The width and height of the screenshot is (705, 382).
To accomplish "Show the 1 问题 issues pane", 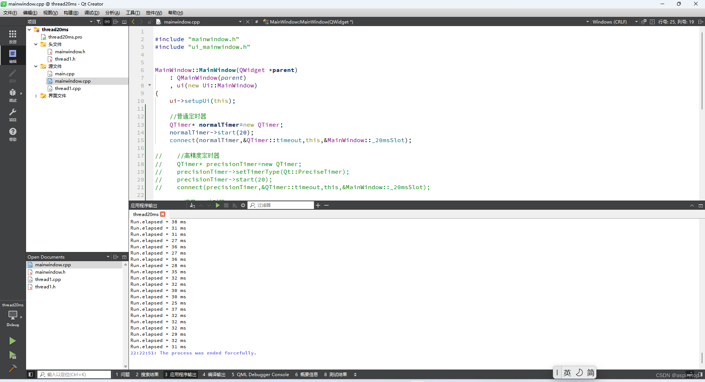I will 123,374.
